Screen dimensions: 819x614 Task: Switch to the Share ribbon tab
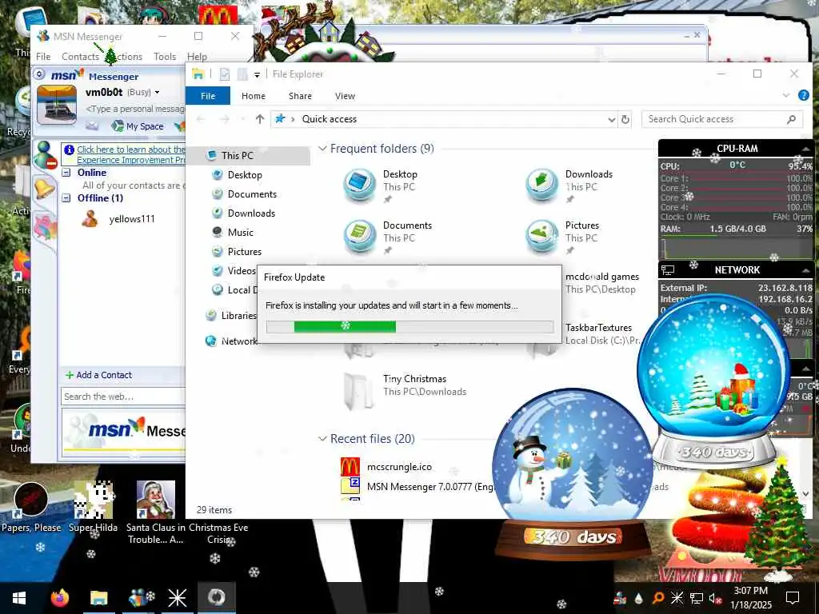click(300, 96)
